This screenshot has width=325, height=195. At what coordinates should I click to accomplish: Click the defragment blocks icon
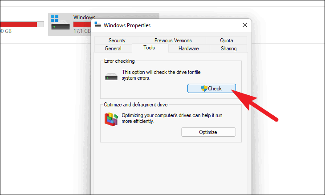111,119
